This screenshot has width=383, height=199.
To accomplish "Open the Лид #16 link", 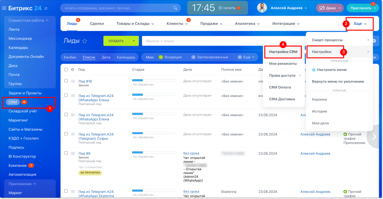I will (85, 81).
